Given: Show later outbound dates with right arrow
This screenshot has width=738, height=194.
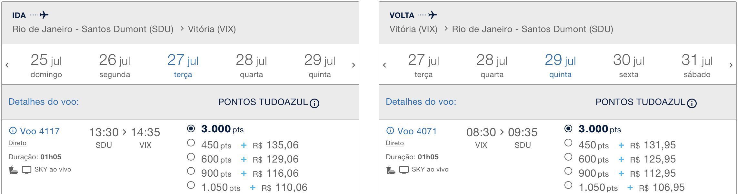Looking at the screenshot, I should click(354, 65).
